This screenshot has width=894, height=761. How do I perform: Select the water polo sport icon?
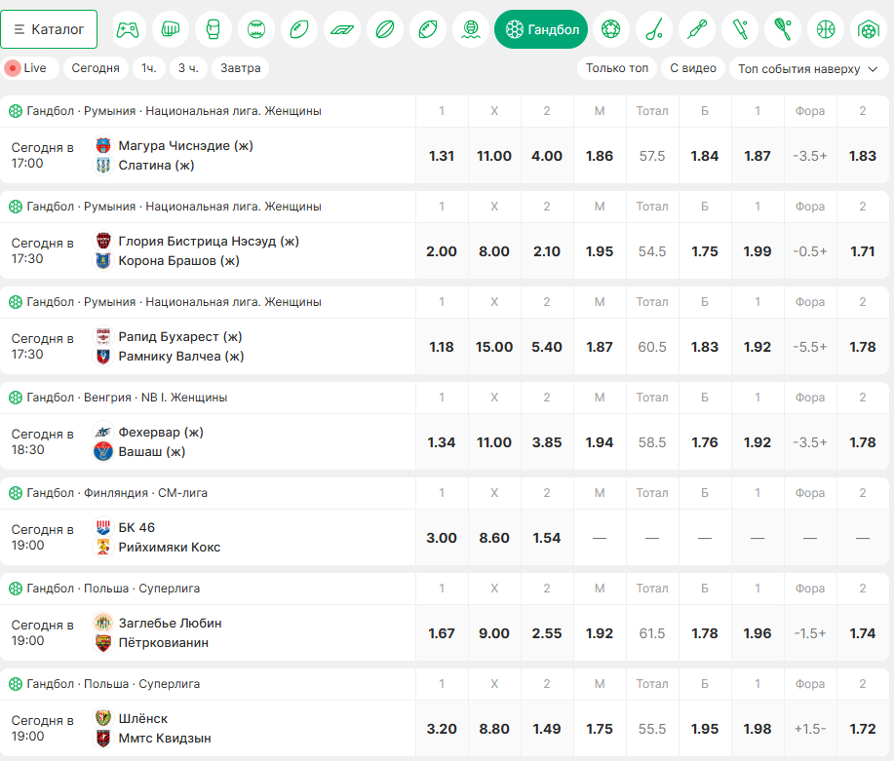pyautogui.click(x=470, y=29)
